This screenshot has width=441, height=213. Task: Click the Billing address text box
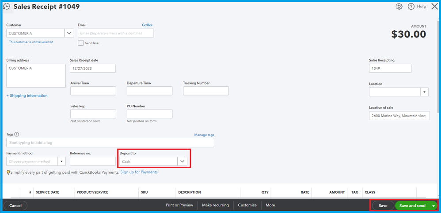(36, 76)
